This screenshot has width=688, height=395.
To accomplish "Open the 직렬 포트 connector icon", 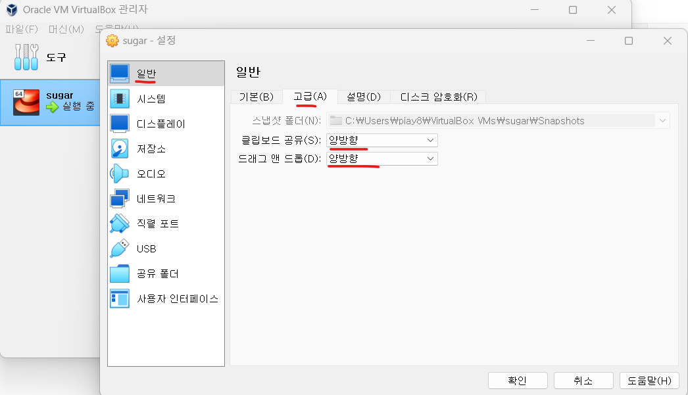I will click(x=119, y=223).
